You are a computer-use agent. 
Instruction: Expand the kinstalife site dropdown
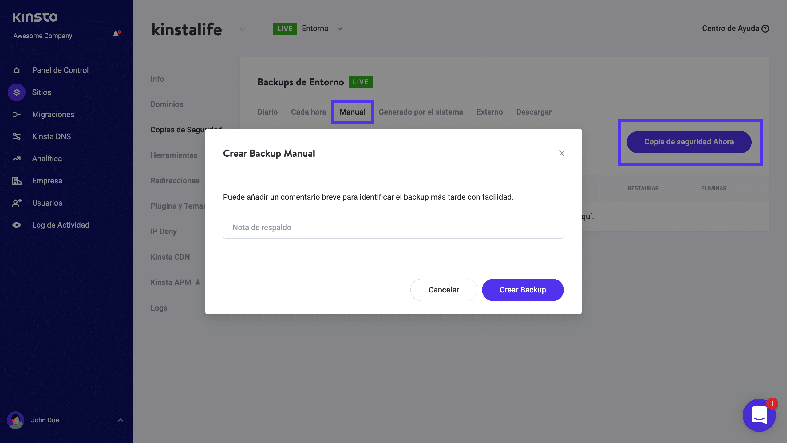tap(242, 29)
